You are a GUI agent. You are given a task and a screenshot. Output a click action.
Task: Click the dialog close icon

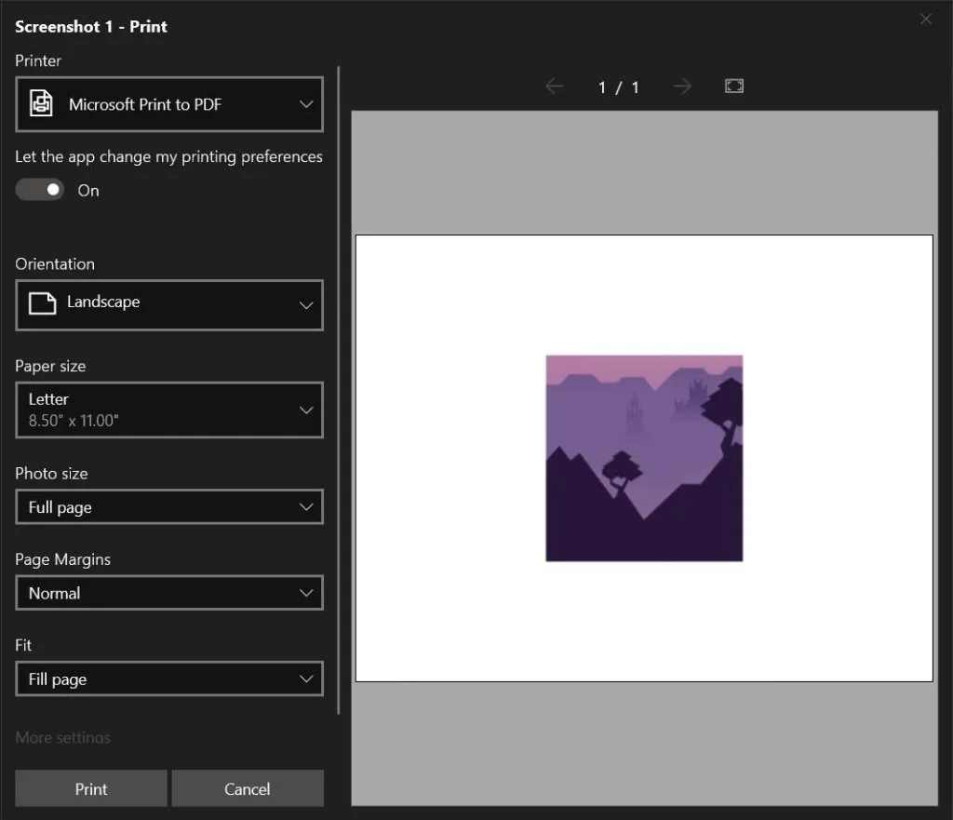926,19
